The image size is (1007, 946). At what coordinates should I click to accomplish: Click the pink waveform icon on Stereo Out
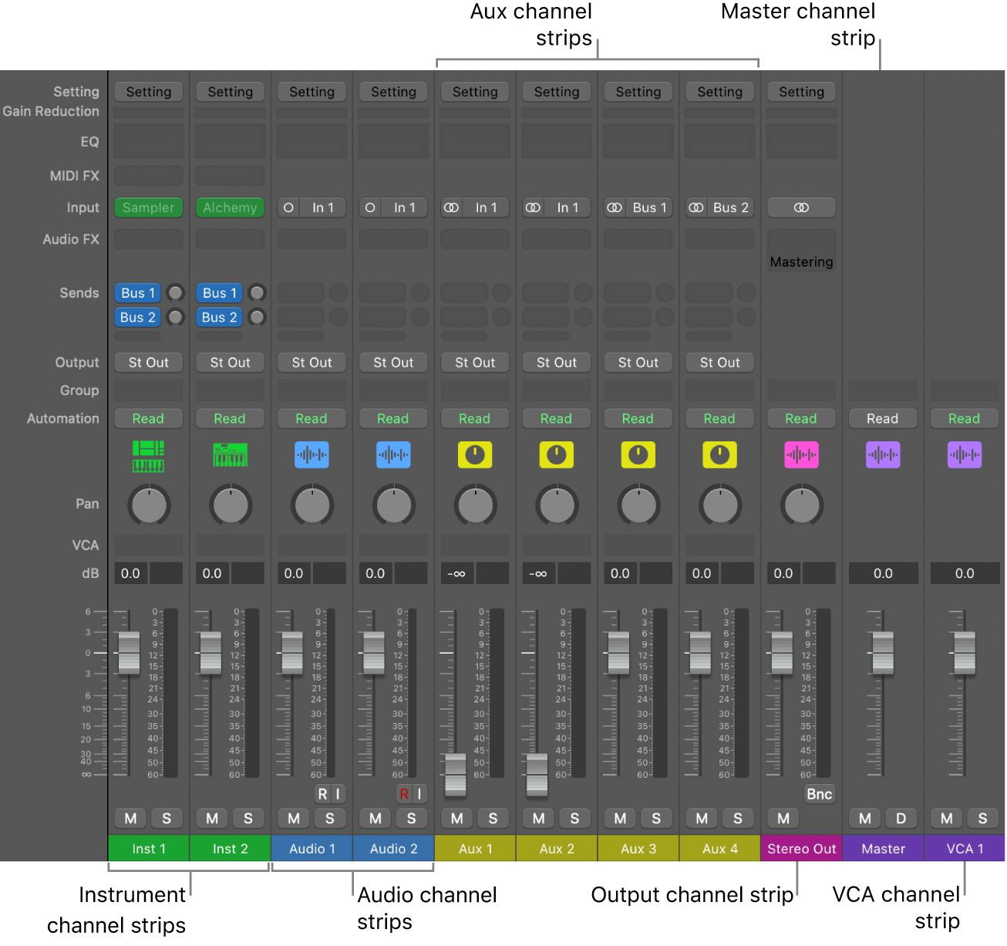(801, 455)
